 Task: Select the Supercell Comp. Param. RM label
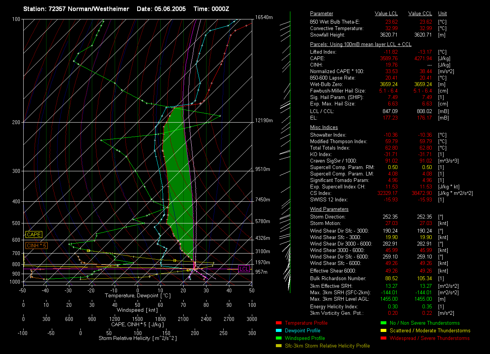(x=342, y=167)
